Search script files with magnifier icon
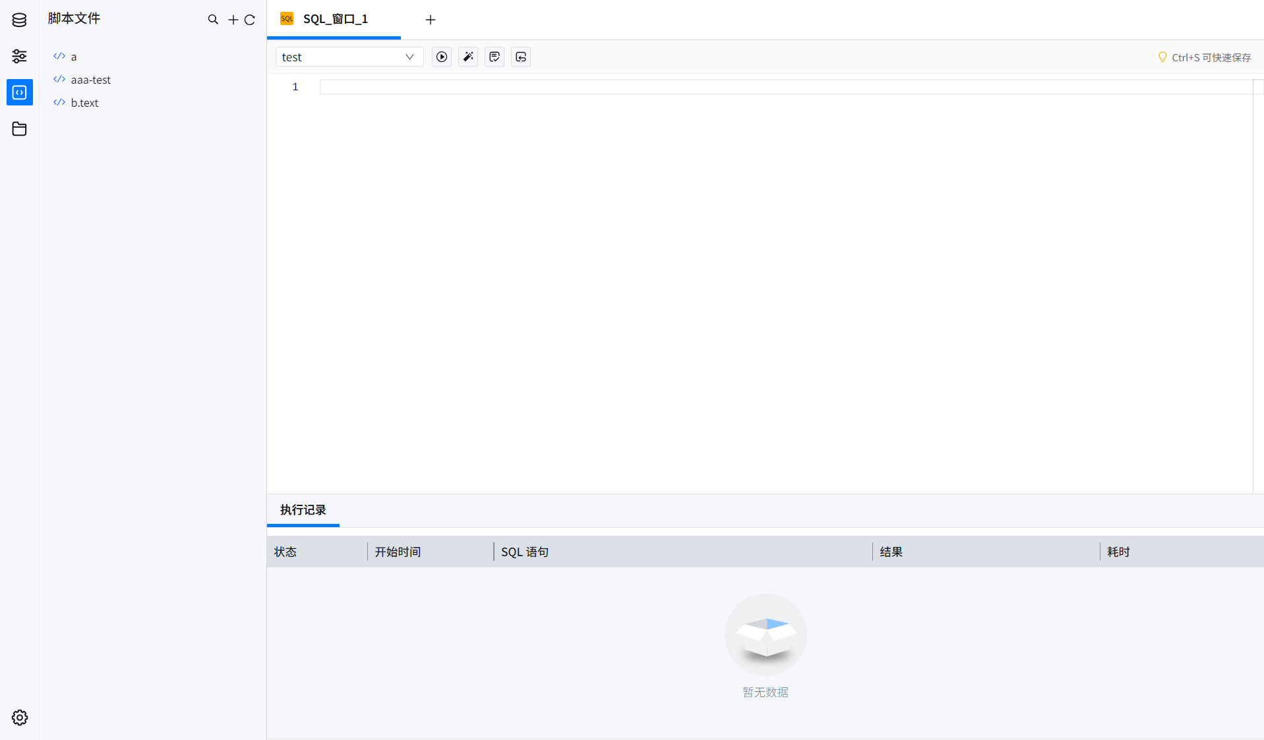 pos(213,20)
